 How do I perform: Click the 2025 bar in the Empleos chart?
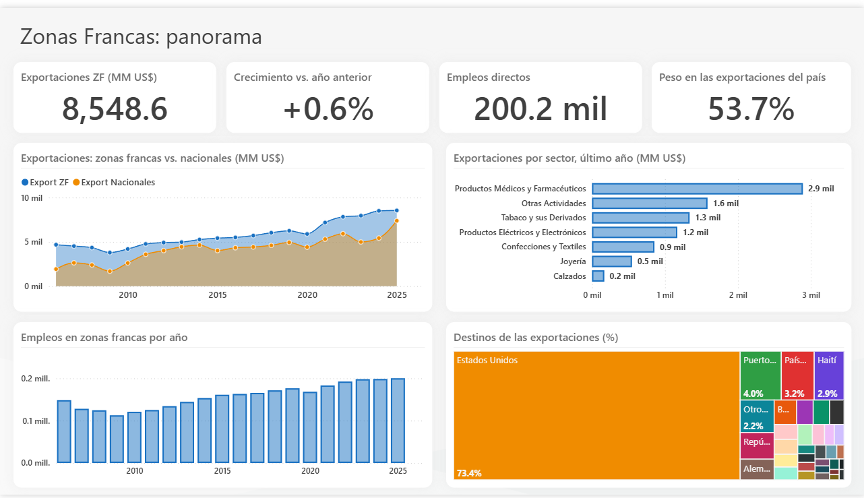point(398,421)
